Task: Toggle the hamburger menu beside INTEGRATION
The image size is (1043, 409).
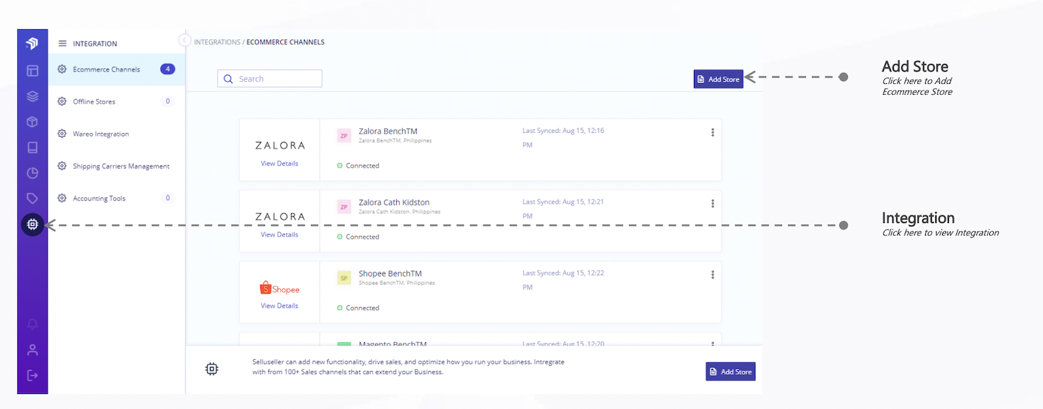Action: [62, 44]
